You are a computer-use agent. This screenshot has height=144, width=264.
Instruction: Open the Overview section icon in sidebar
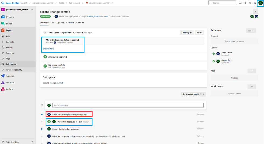click(x=3, y=17)
